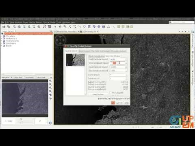Screen dimensions: 195x146
Task: Select the Tie-Point Grids tree item
Action: click(12, 41)
